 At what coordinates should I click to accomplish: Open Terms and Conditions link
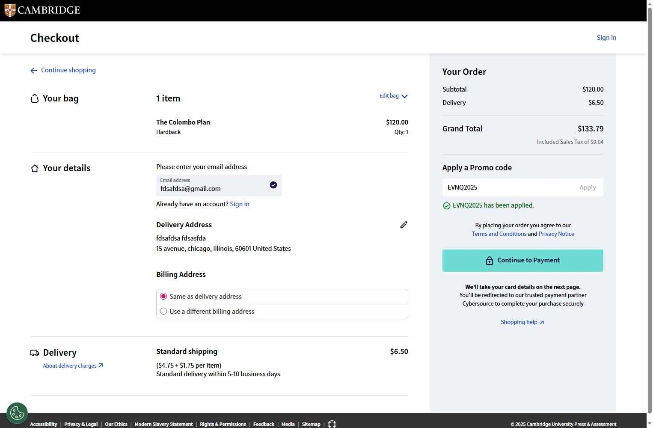[x=499, y=234]
